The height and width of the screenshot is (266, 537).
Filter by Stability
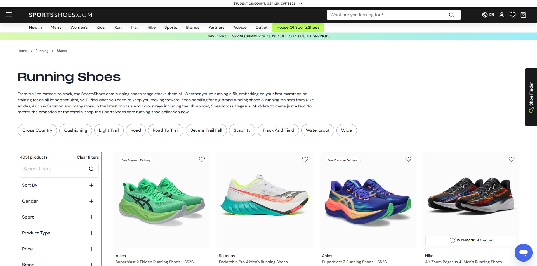pos(242,130)
